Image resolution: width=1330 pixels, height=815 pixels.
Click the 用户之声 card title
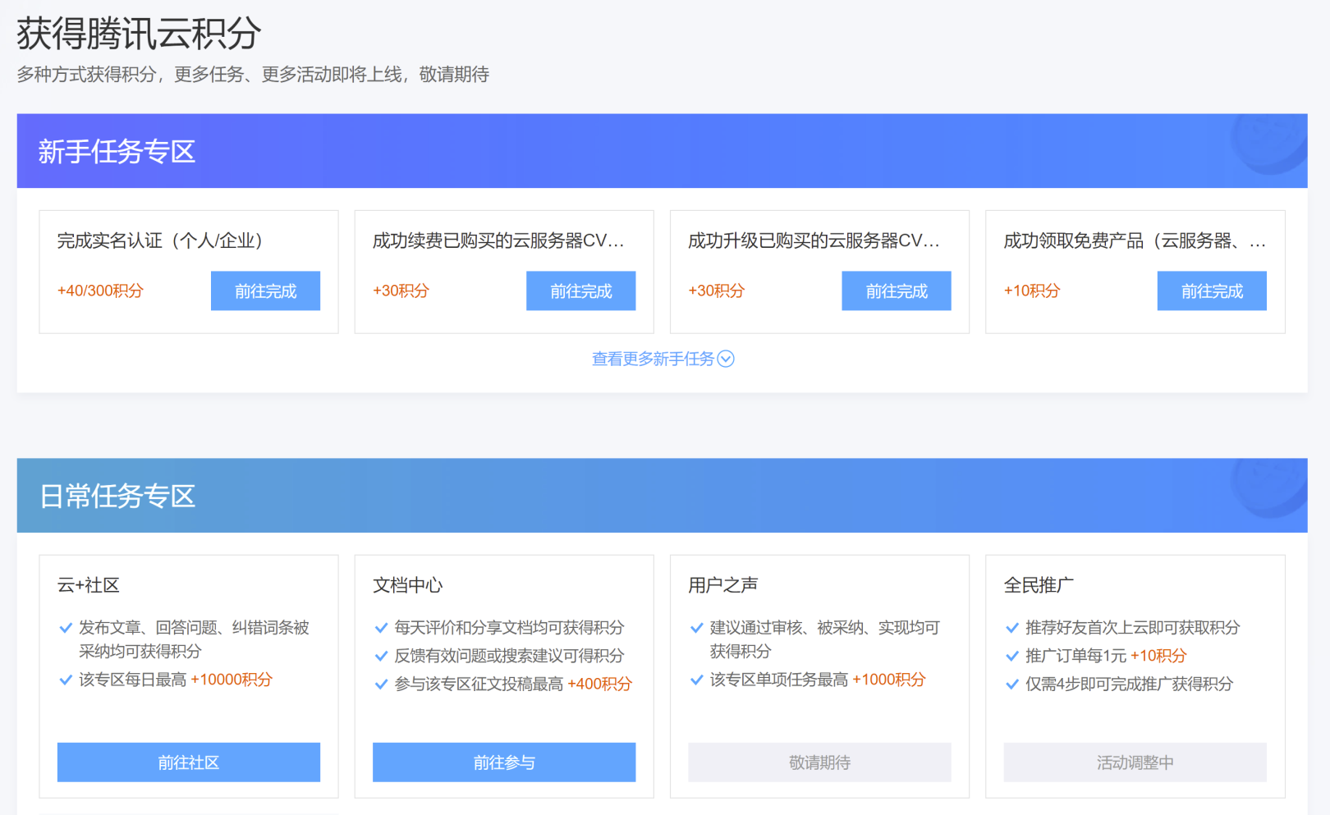point(722,585)
